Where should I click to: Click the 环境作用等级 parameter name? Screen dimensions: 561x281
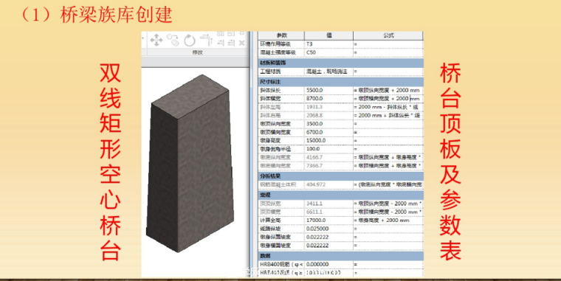click(x=275, y=44)
